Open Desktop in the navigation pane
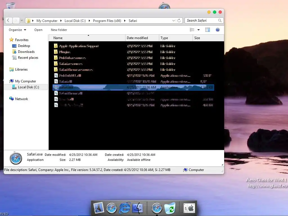The image size is (288, 216). [24, 46]
